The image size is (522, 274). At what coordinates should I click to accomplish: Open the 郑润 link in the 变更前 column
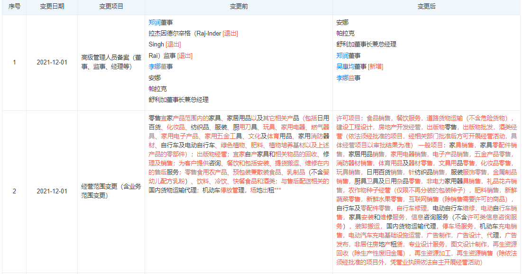155,22
